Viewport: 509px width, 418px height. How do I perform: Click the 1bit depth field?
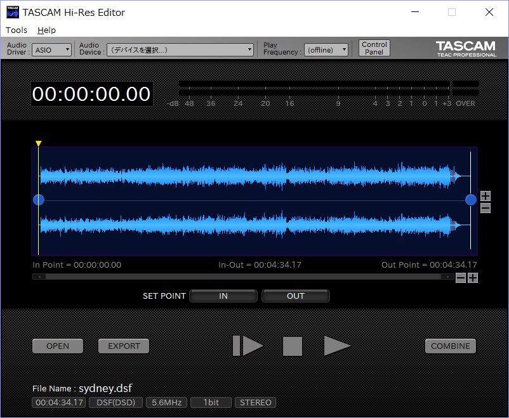coord(211,402)
